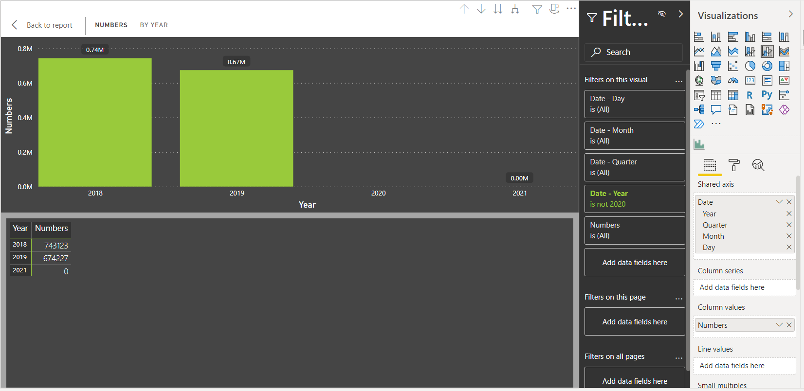Select the funnel chart visualization
Viewport: 804px width, 391px height.
coord(716,66)
